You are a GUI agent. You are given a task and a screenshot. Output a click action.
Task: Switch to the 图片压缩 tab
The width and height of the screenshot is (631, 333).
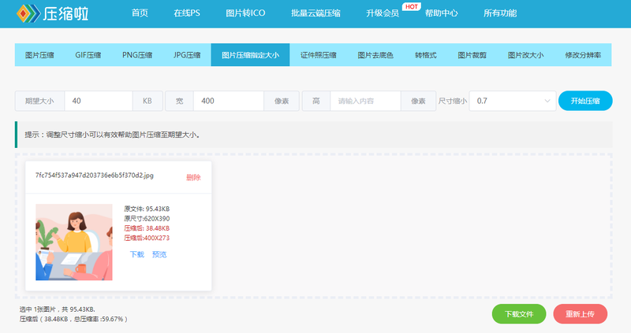tap(39, 55)
